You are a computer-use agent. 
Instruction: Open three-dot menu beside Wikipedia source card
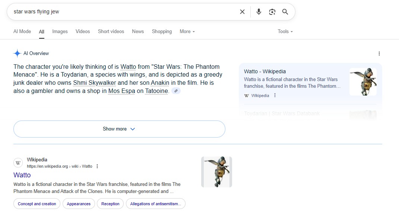[x=275, y=95]
